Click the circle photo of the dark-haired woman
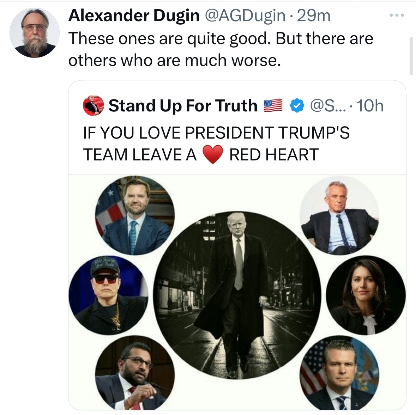The width and height of the screenshot is (416, 415). pyautogui.click(x=366, y=295)
